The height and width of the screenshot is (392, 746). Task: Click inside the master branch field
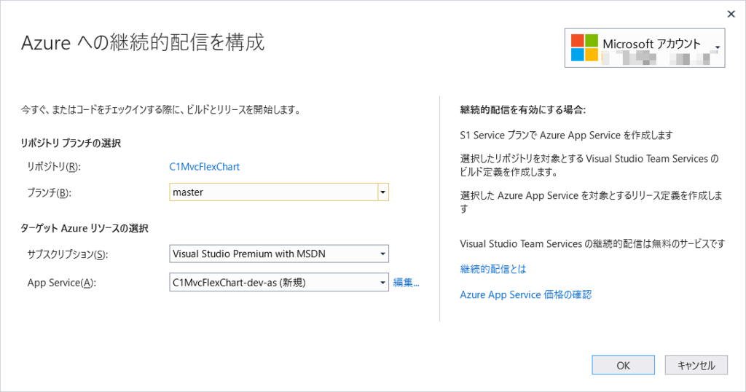[x=274, y=192]
